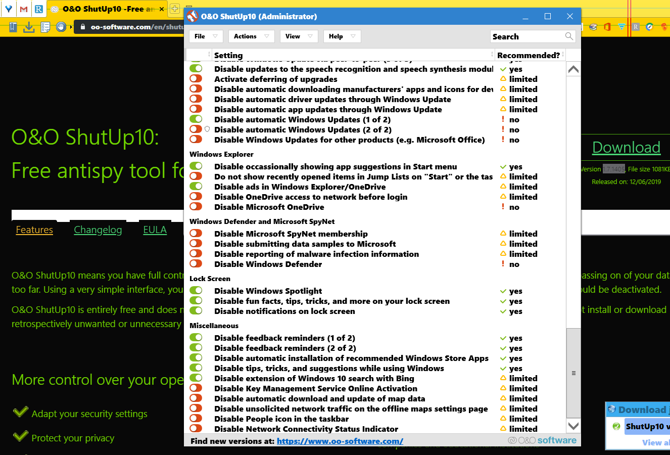Open the View dropdown menu
This screenshot has width=670, height=455.
point(299,36)
